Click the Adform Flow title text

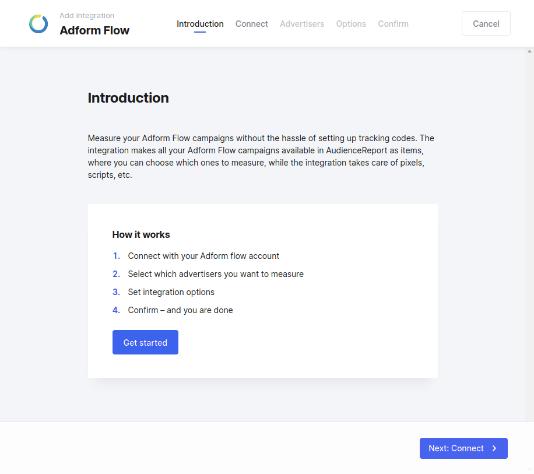pyautogui.click(x=94, y=31)
